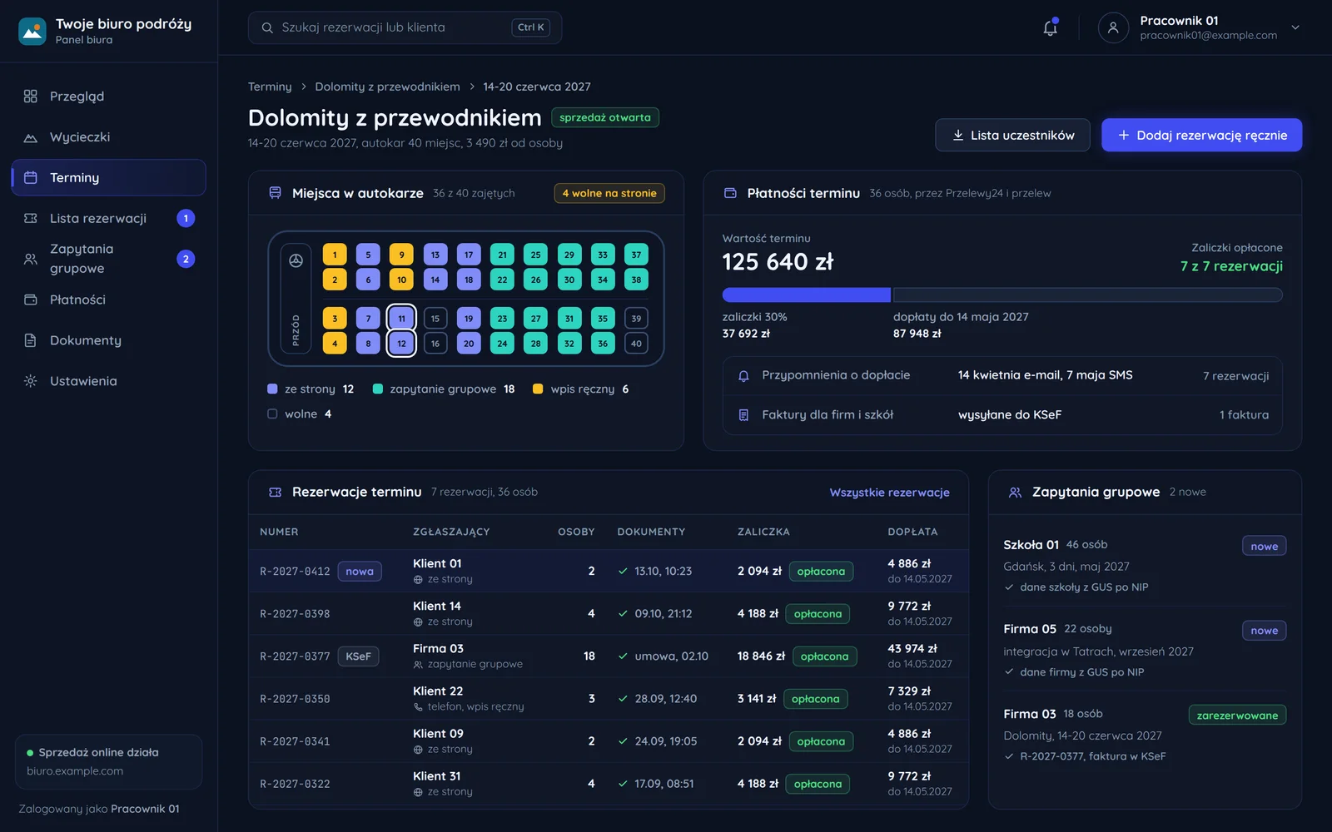
Task: Click yellow seat 1
Action: 335,255
